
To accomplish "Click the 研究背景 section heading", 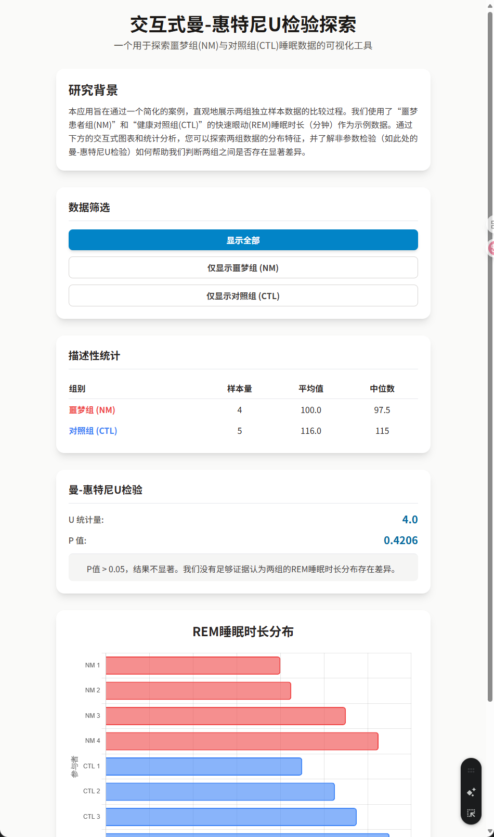I will point(93,90).
